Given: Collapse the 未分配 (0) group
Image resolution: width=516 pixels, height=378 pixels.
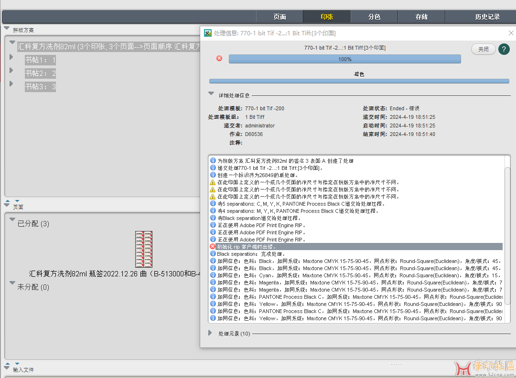Looking at the screenshot, I should point(12,283).
